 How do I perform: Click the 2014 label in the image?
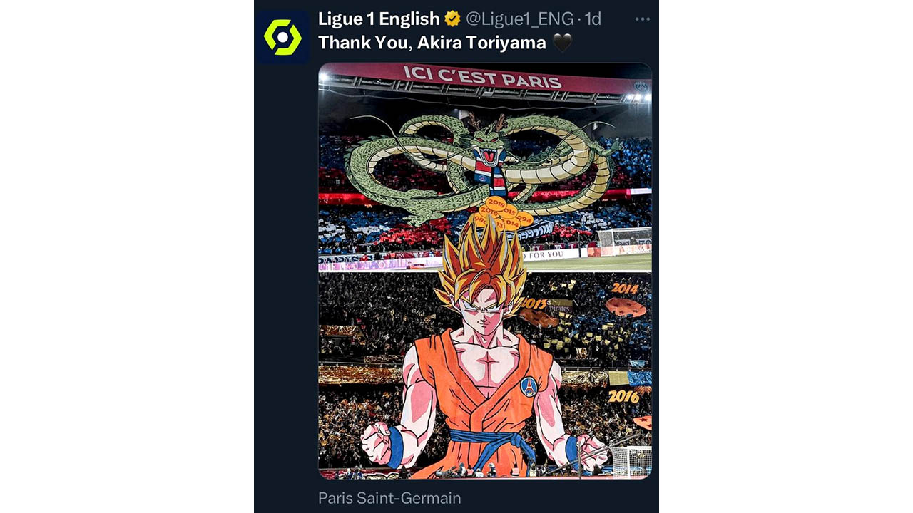[x=625, y=289]
